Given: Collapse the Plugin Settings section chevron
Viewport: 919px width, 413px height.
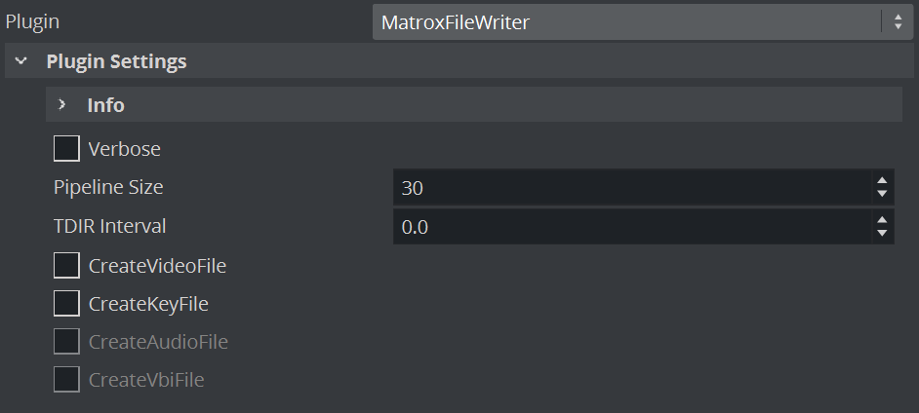Looking at the screenshot, I should click(x=20, y=62).
